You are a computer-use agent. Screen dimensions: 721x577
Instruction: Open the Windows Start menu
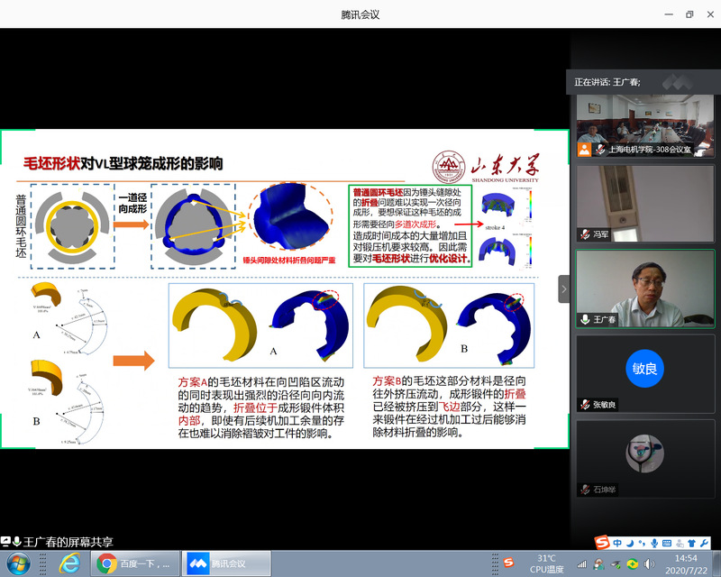click(x=18, y=563)
